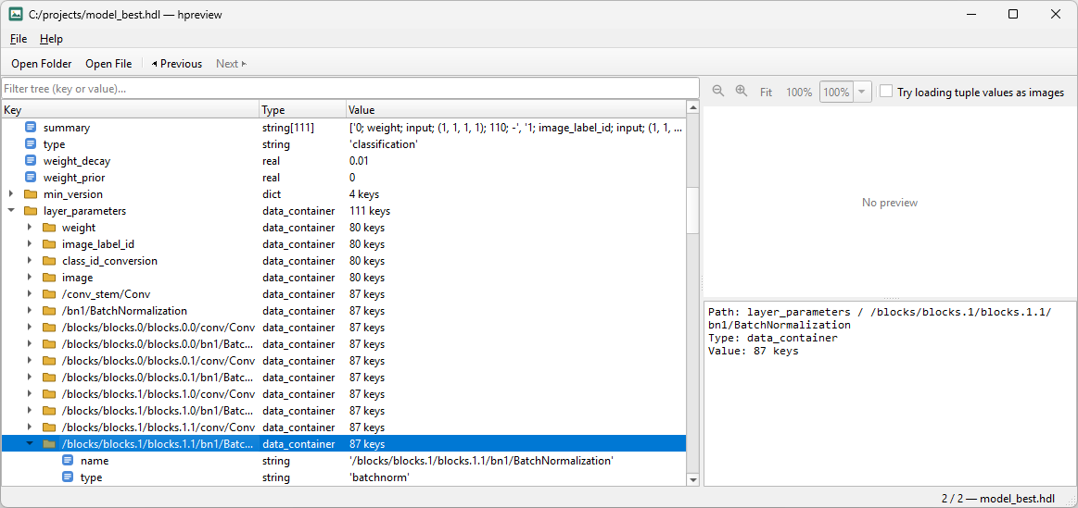Click the weight_decay value 0.01

point(361,161)
